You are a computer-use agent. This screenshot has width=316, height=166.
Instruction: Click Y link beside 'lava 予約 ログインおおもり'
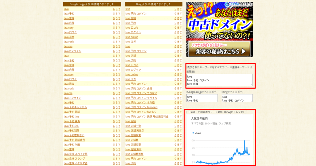[x=181, y=112]
